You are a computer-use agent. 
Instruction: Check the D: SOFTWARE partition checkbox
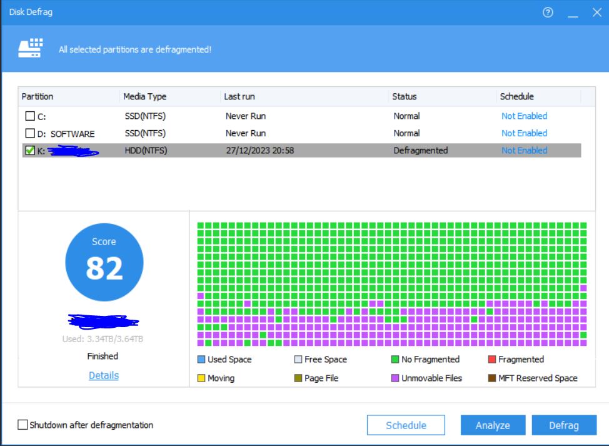[30, 133]
